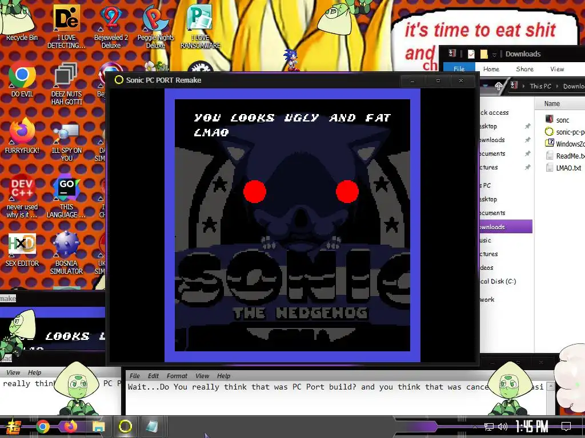Open the notification center icon

[566, 427]
